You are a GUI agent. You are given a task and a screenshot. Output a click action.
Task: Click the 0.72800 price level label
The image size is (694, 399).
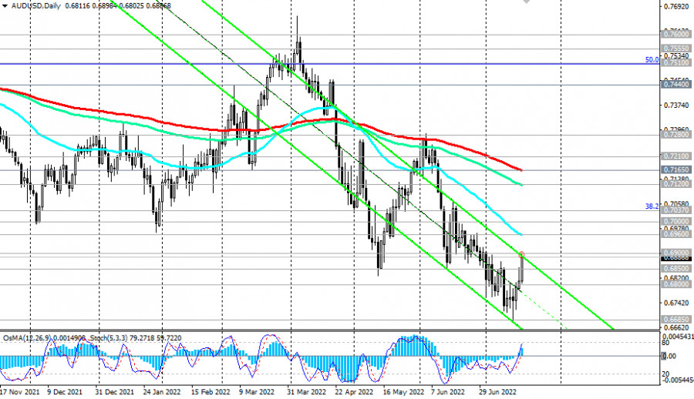pos(675,134)
